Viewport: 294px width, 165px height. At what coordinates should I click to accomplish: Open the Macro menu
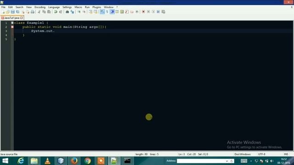click(x=78, y=7)
